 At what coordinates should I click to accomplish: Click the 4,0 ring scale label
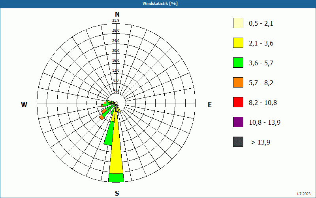116,90
